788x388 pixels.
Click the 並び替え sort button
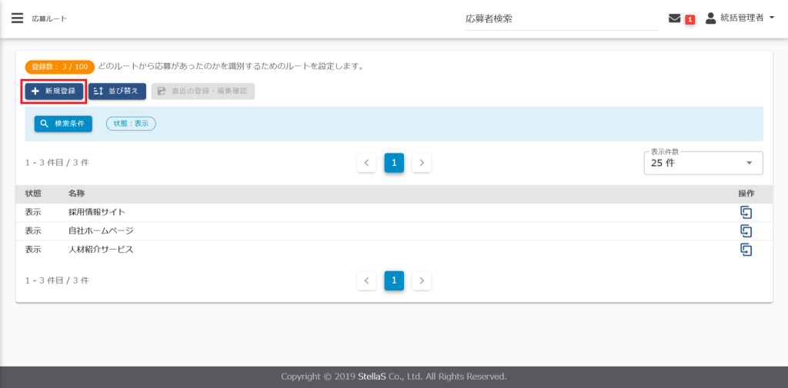pos(117,91)
